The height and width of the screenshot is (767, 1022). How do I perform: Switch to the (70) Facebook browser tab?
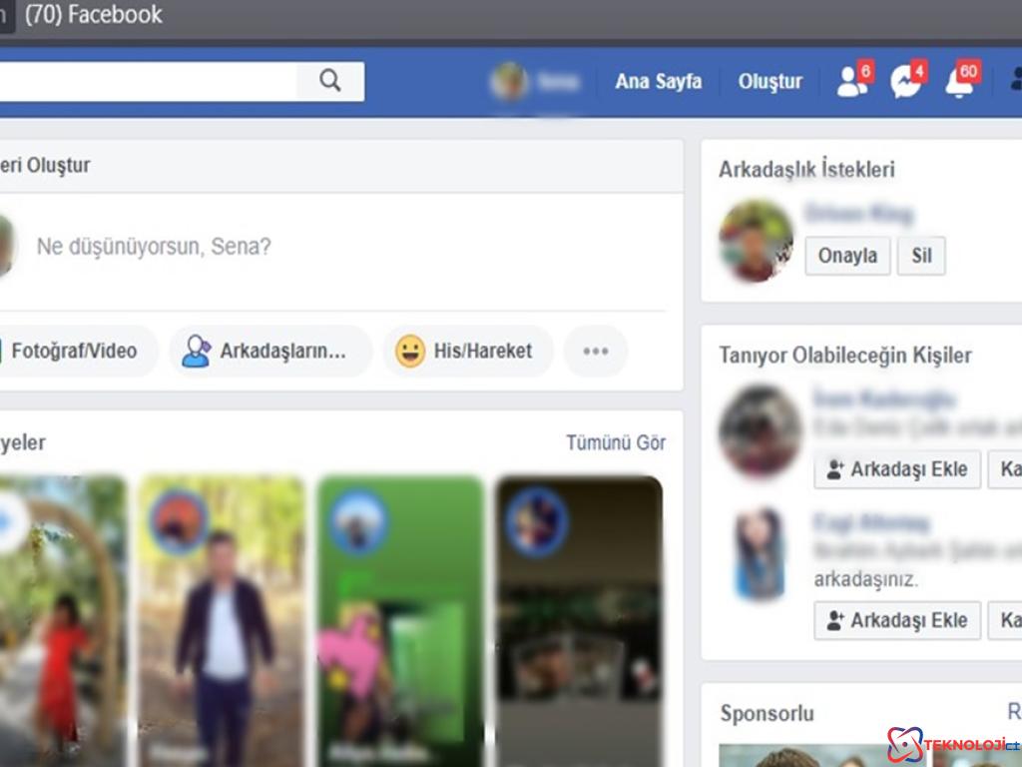93,15
